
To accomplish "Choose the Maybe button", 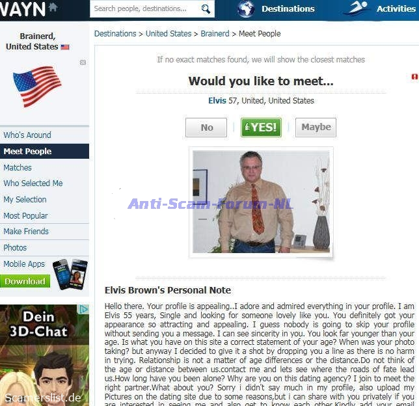I will 316,128.
